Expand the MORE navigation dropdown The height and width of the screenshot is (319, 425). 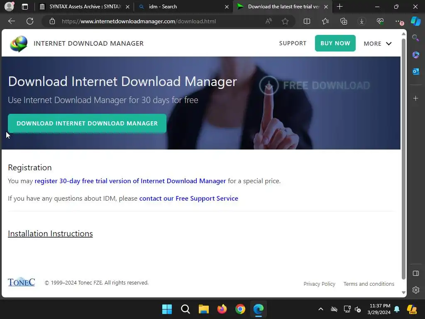[378, 43]
